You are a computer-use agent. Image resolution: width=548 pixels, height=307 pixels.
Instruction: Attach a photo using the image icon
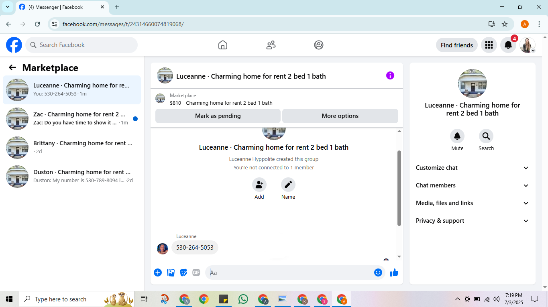[171, 272]
